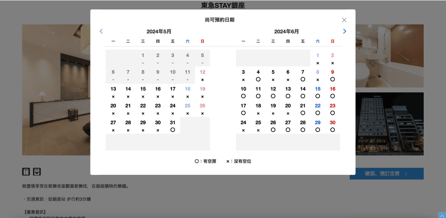The width and height of the screenshot is (446, 218).
Task: Select June 21 in the calendar
Action: [303, 109]
